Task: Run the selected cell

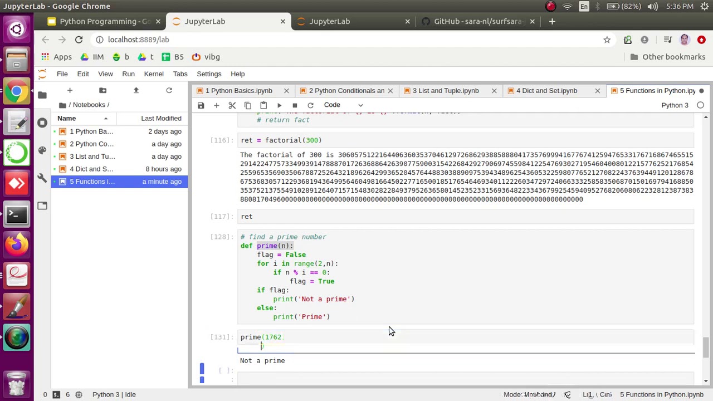Action: click(279, 105)
